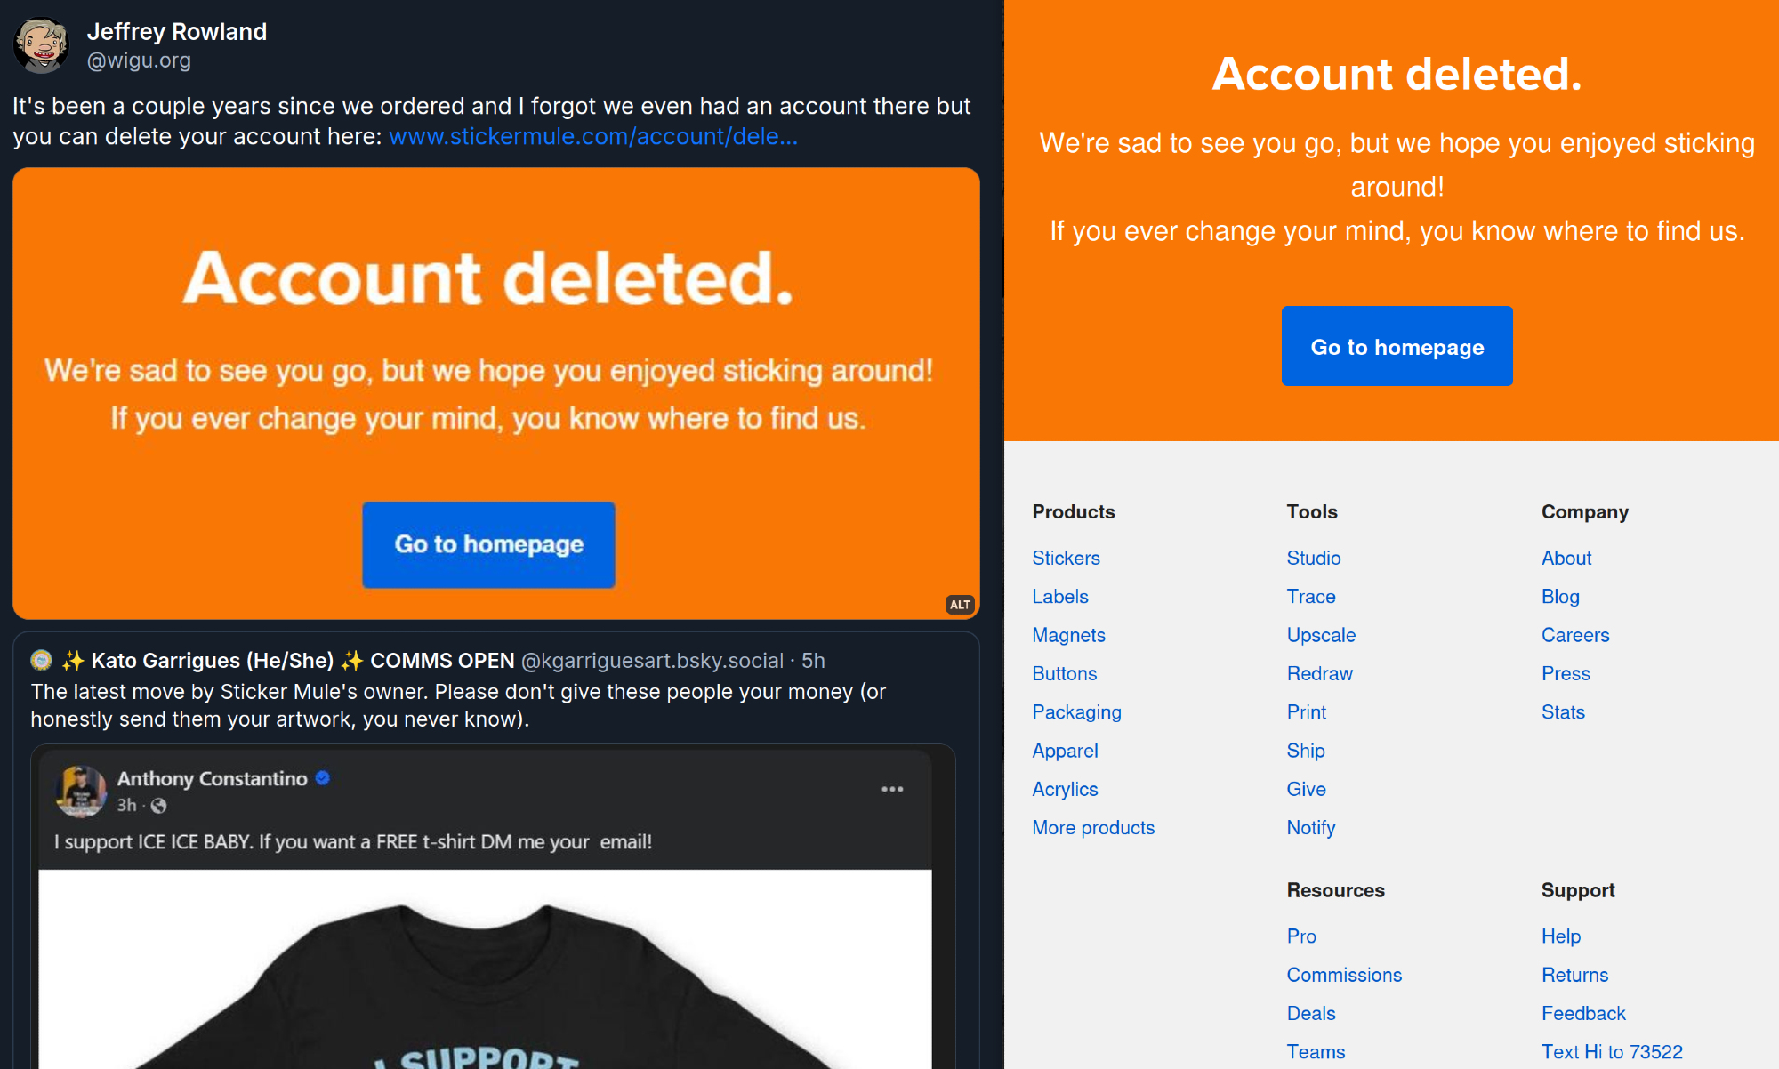The height and width of the screenshot is (1069, 1779).
Task: Open the Stickers link under Products
Action: point(1066,558)
